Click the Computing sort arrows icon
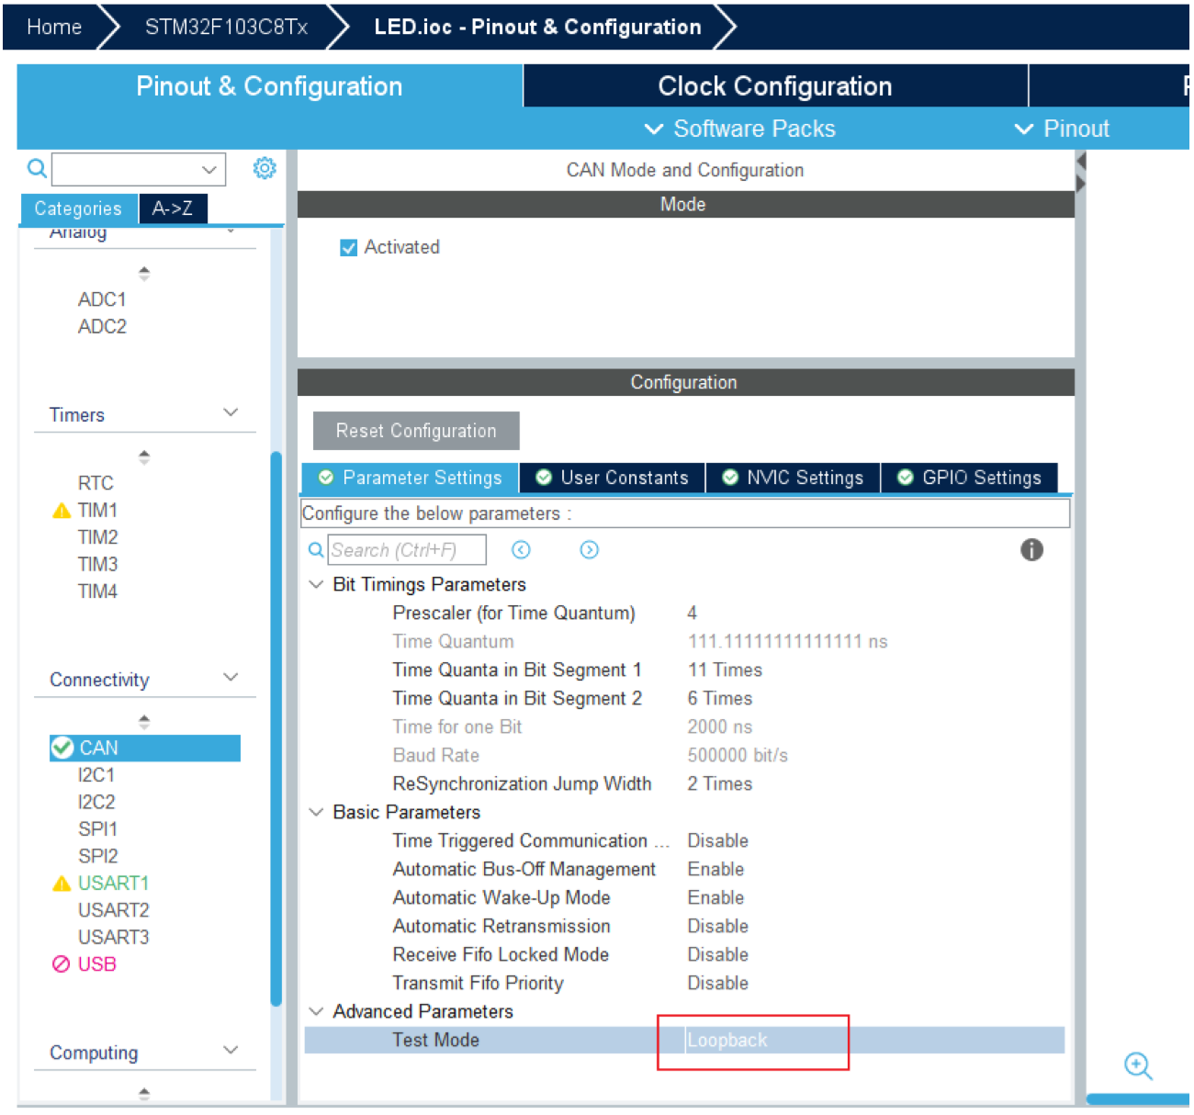 coord(144,1094)
